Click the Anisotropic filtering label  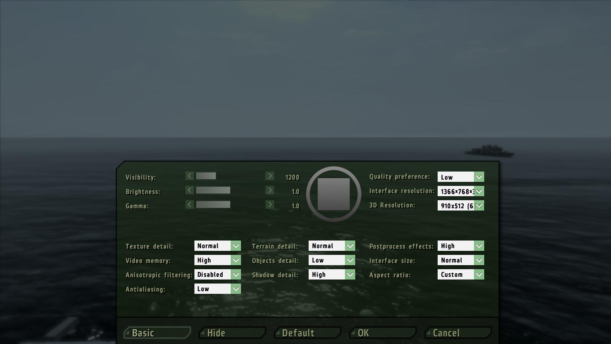159,275
